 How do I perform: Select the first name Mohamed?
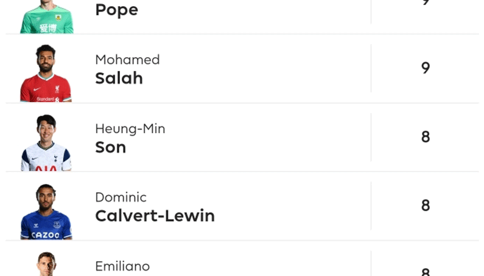[127, 60]
